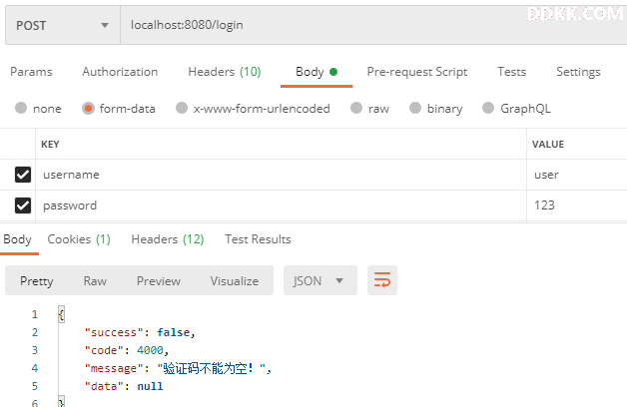Click the false value in response
Image resolution: width=627 pixels, height=407 pixels.
point(173,332)
